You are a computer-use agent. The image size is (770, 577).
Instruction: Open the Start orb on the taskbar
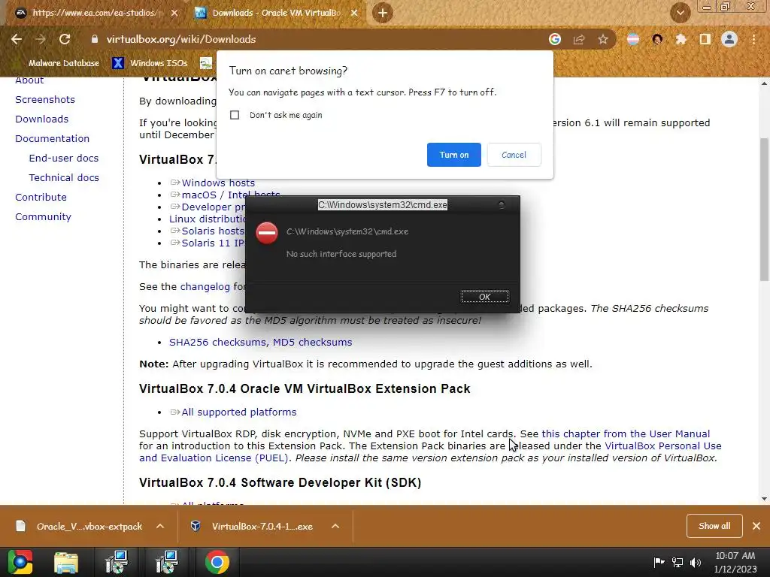point(20,562)
